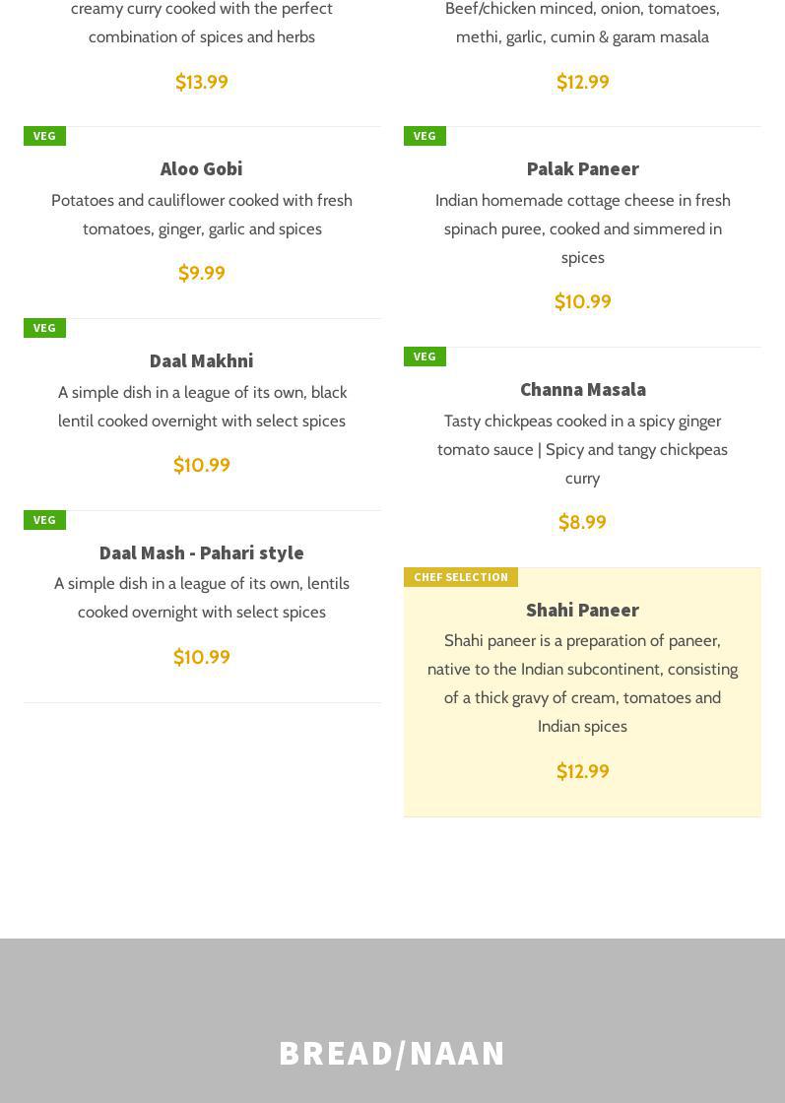
Task: Click the Shahi Paneer $12.99 price
Action: click(582, 771)
